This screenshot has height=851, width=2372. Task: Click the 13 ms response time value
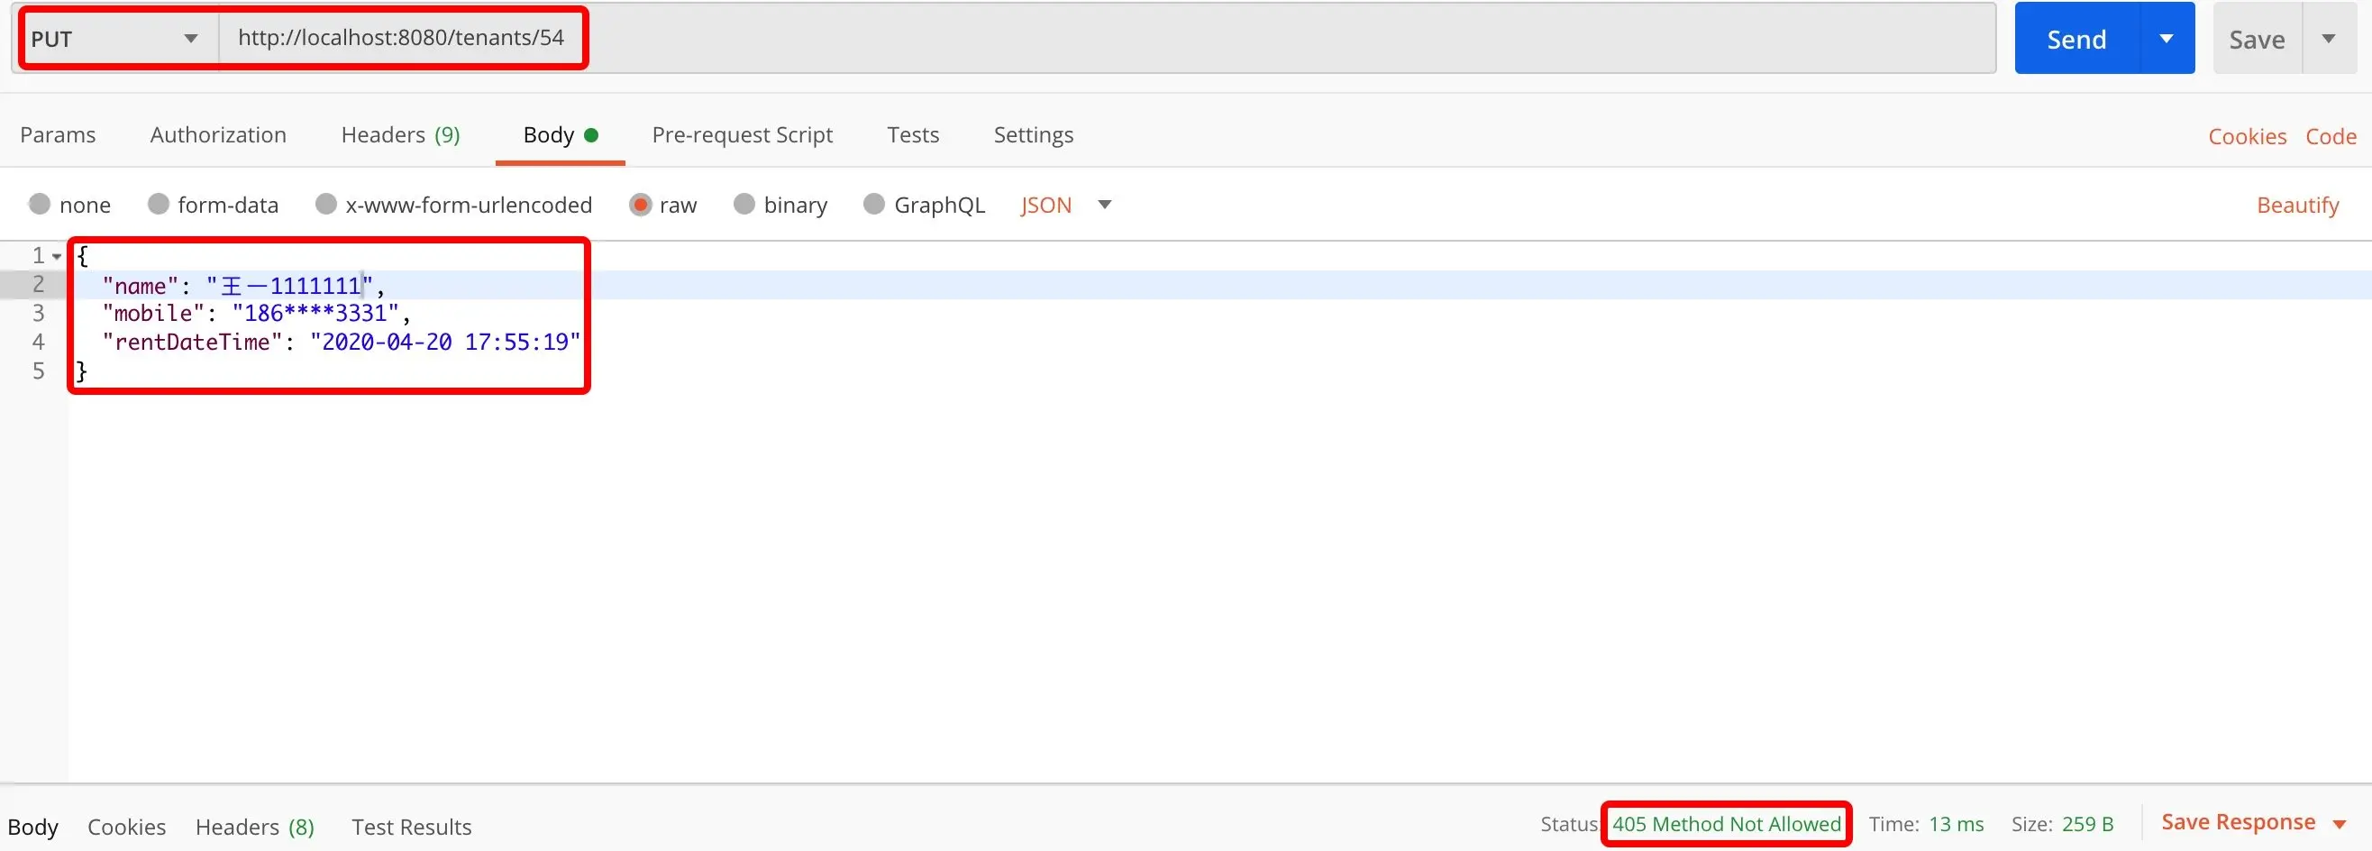[1956, 824]
